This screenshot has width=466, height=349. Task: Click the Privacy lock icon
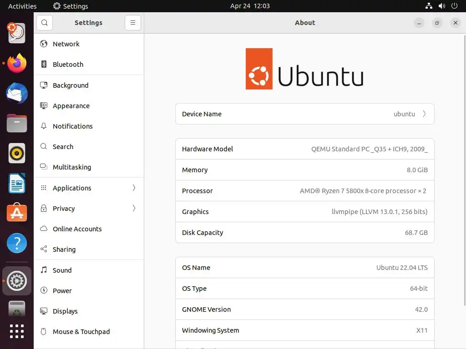point(44,209)
